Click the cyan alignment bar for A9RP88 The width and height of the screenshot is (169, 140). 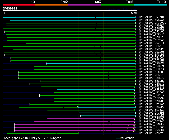click(x=96, y=90)
